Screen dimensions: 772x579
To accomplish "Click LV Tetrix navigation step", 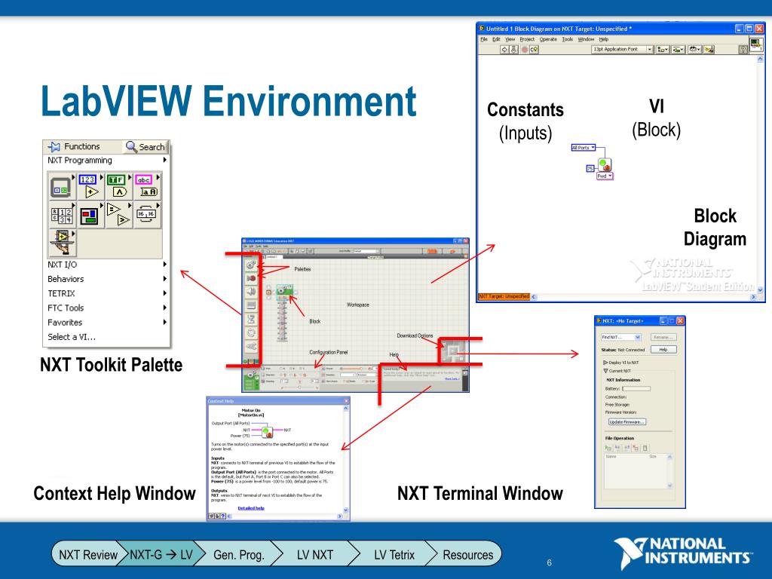I will [394, 555].
